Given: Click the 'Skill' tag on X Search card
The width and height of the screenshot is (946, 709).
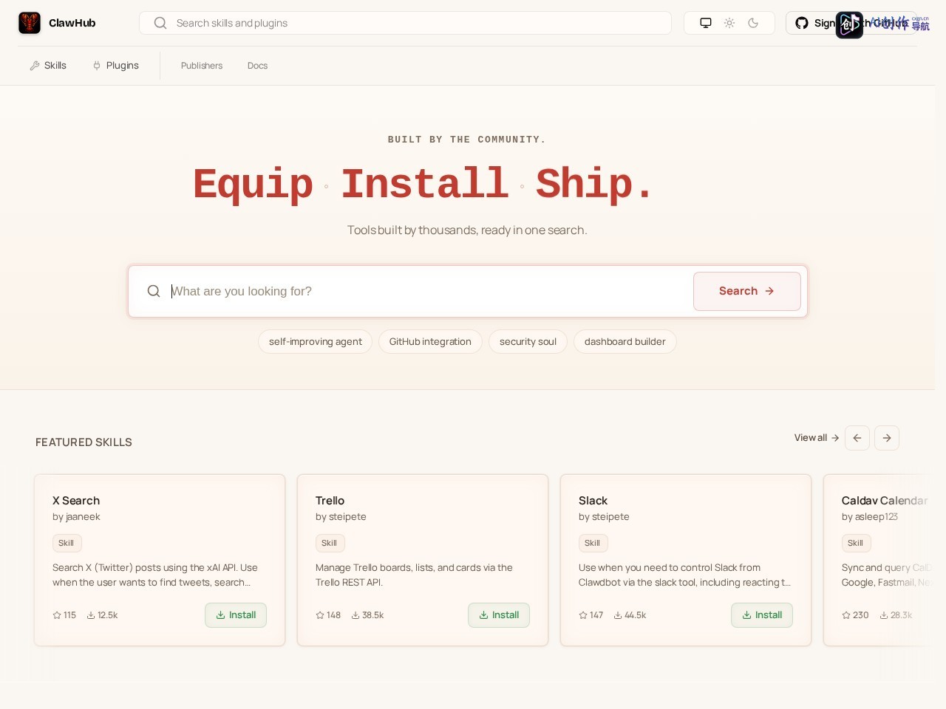Looking at the screenshot, I should point(67,544).
